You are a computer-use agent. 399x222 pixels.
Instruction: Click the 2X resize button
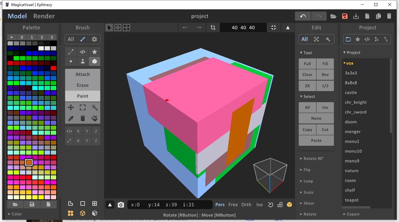(307, 86)
